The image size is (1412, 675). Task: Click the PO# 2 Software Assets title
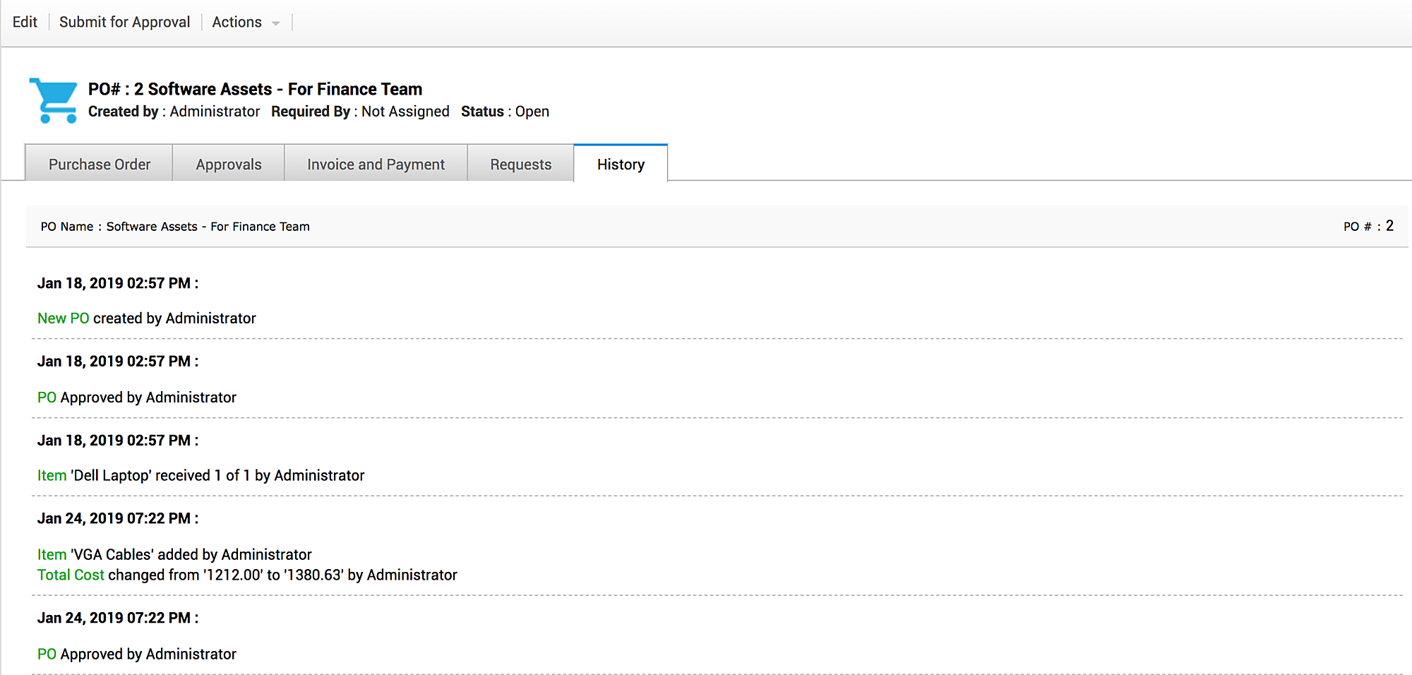click(255, 89)
